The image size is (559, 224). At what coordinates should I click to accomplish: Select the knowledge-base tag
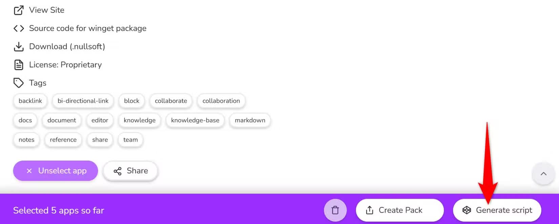(x=195, y=120)
